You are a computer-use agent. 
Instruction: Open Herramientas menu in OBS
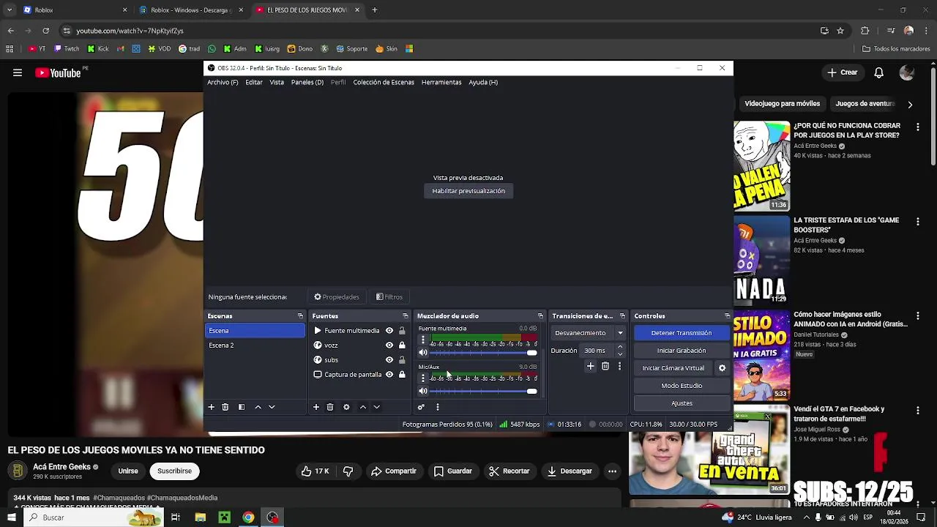coord(441,83)
